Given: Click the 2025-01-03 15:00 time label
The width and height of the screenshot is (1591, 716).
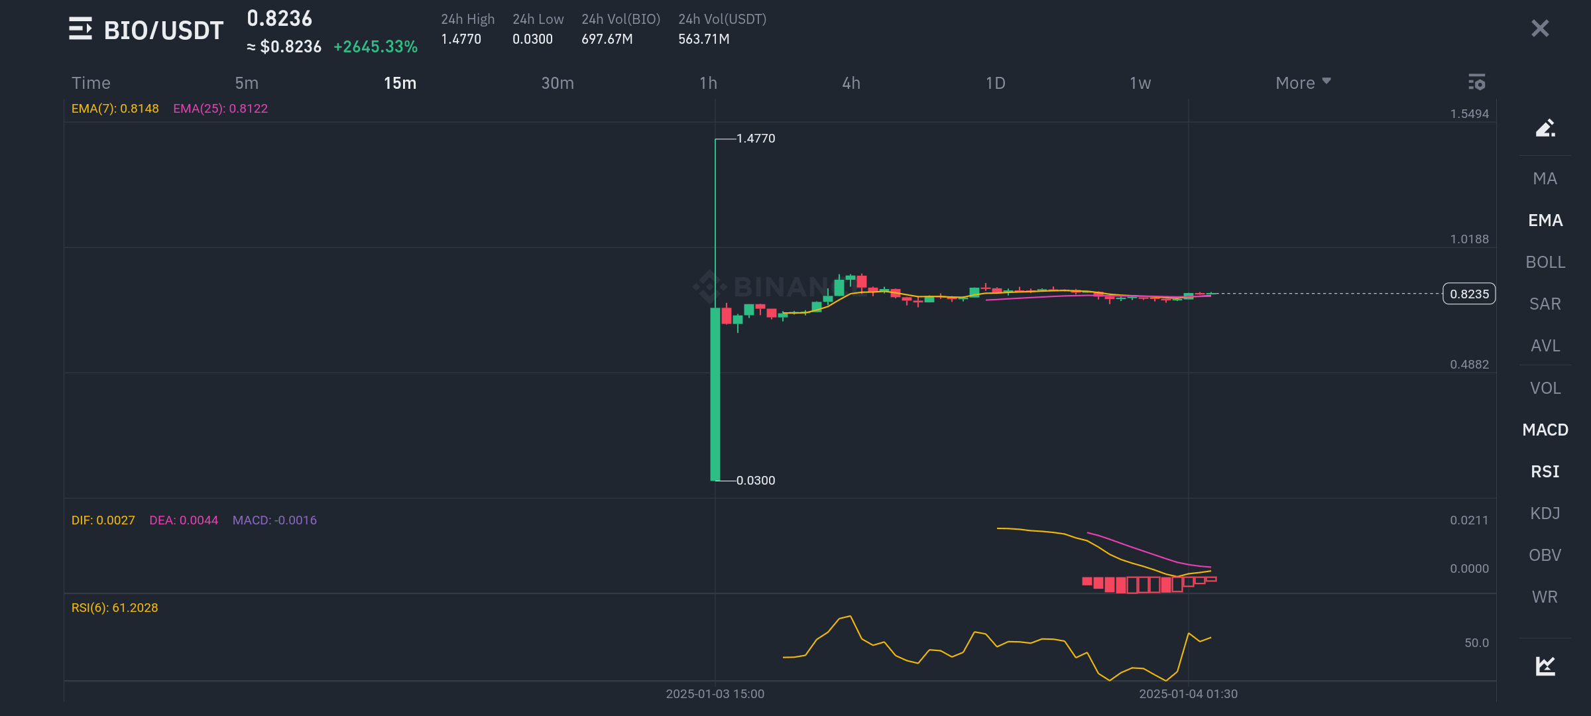Looking at the screenshot, I should coord(715,694).
